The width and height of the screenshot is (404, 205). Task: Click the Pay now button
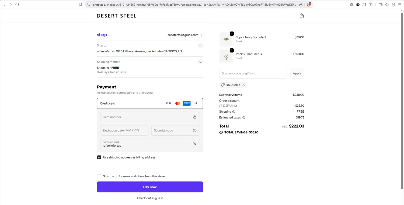(x=150, y=187)
